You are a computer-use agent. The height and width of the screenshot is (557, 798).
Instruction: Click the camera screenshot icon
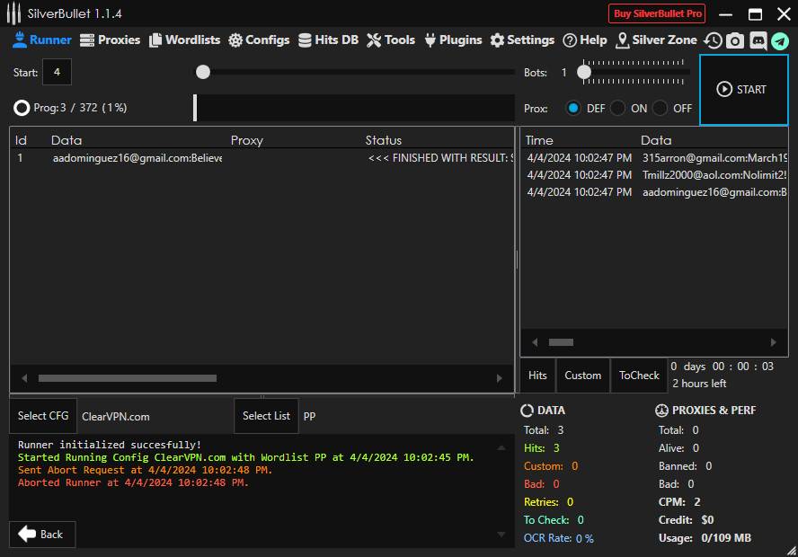point(735,40)
